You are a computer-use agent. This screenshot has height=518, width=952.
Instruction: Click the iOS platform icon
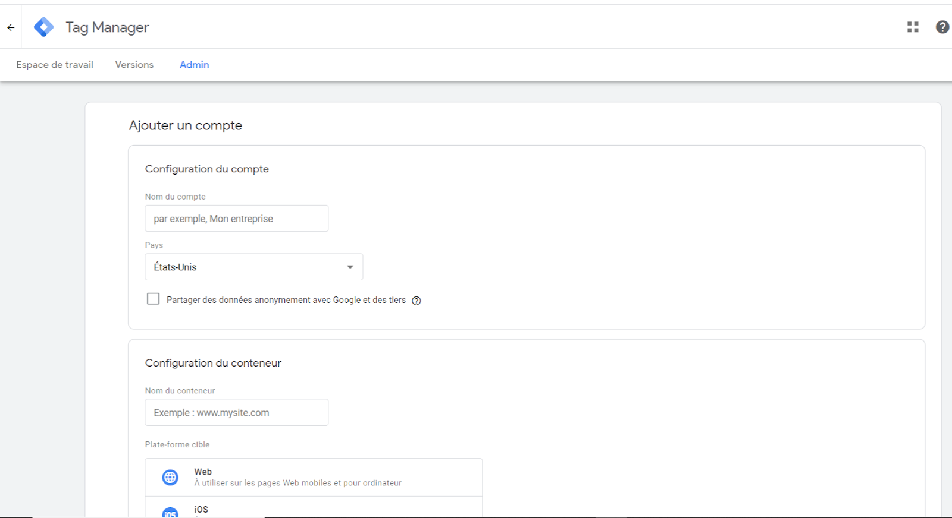pyautogui.click(x=170, y=512)
